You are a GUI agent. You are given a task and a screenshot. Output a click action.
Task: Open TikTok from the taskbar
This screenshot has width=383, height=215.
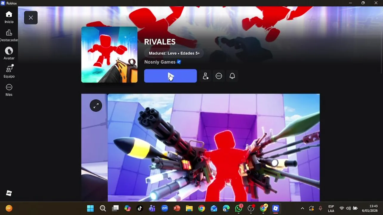(140, 208)
